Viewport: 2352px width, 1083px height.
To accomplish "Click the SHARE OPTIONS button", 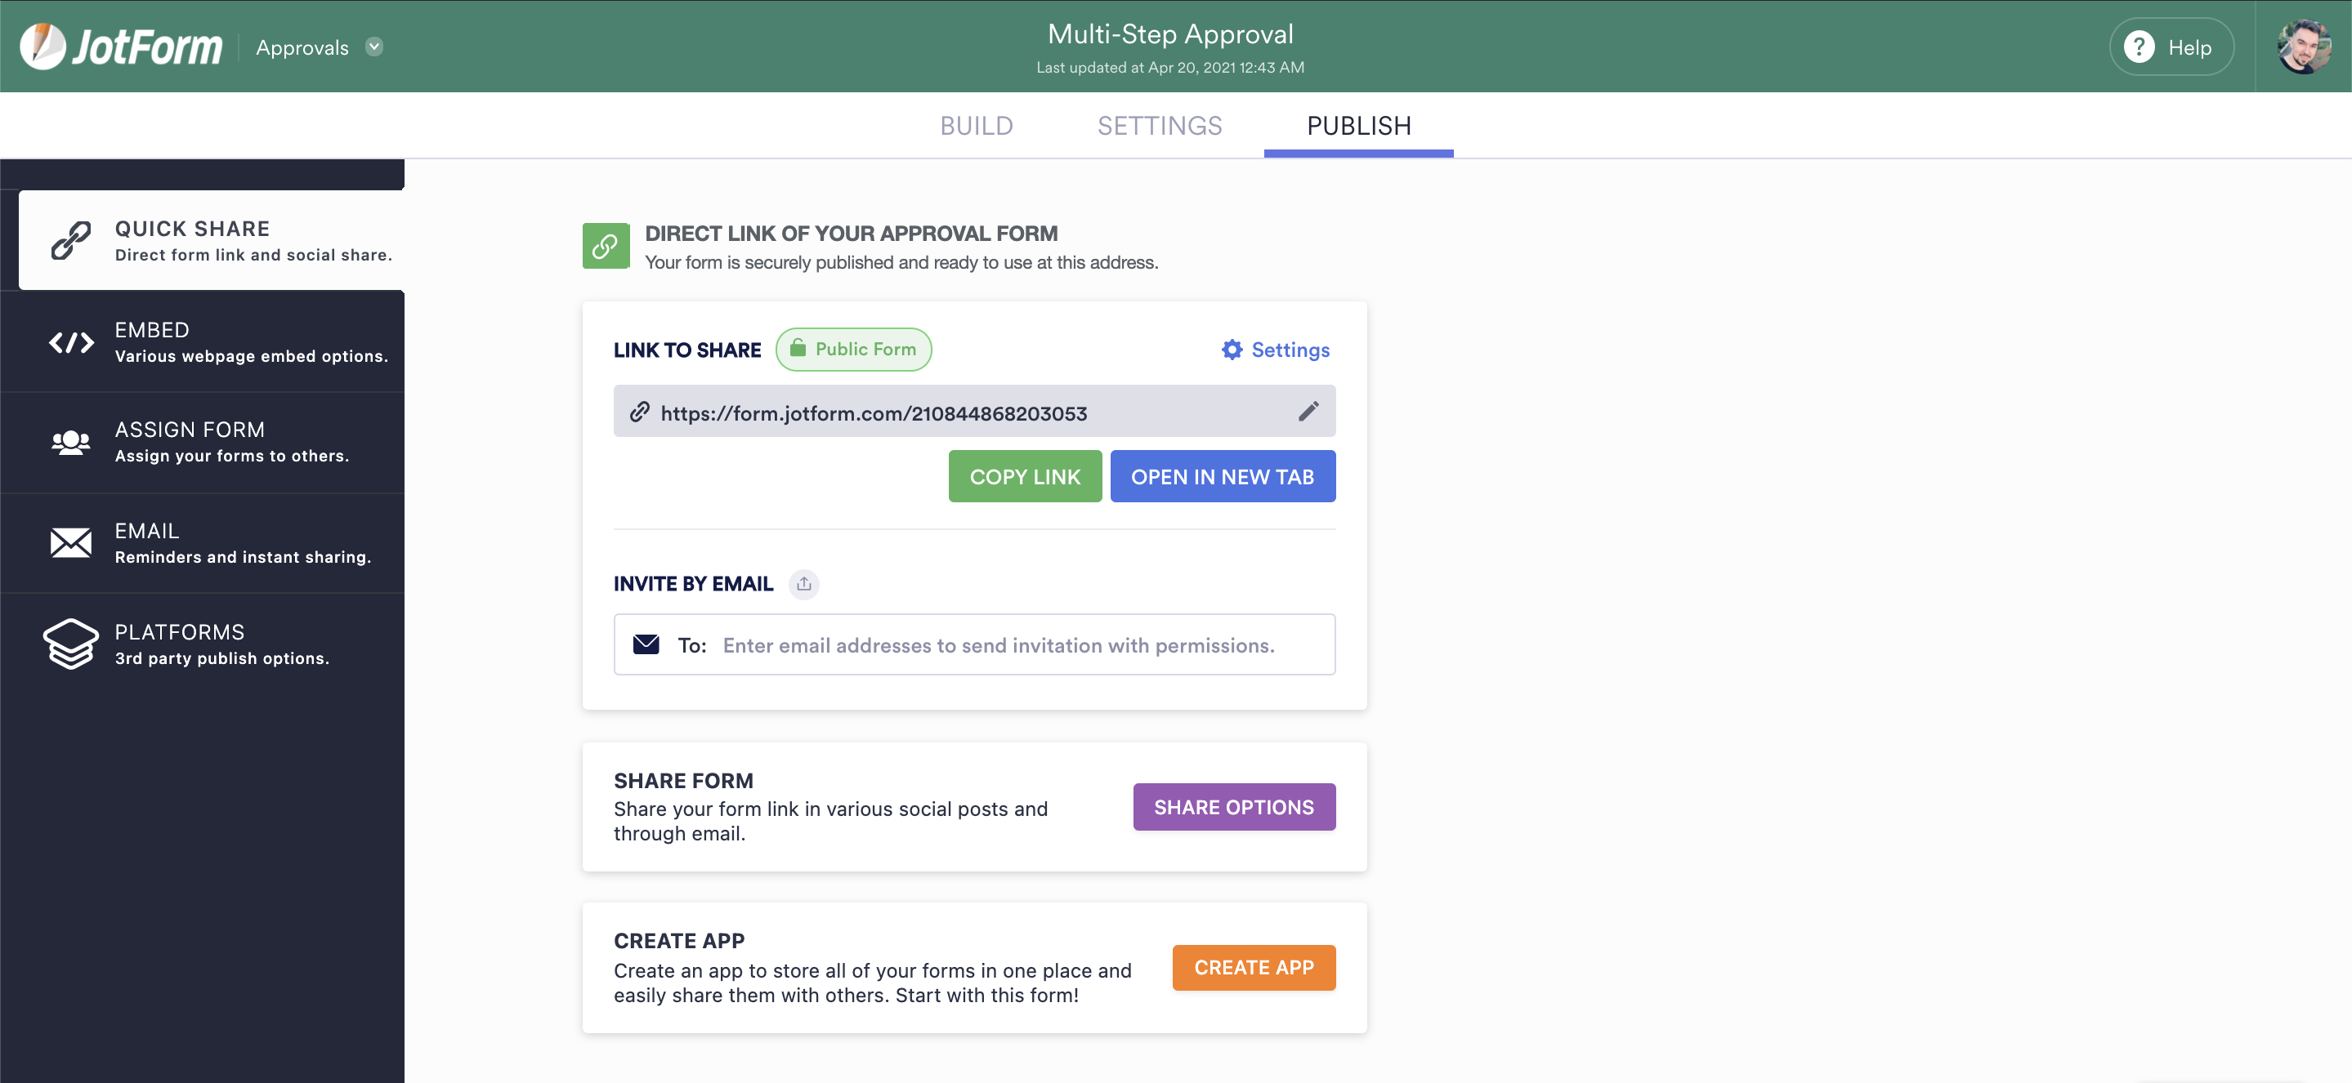I will 1233,807.
